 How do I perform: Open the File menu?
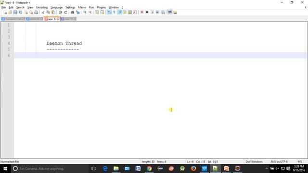click(3, 8)
